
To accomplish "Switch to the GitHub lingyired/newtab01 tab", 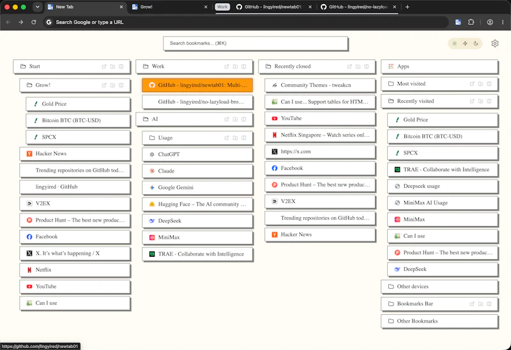I will [x=274, y=7].
